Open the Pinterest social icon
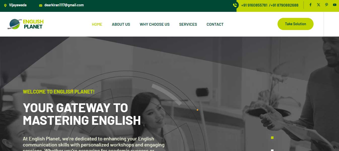This screenshot has width=339, height=151. coord(326,5)
